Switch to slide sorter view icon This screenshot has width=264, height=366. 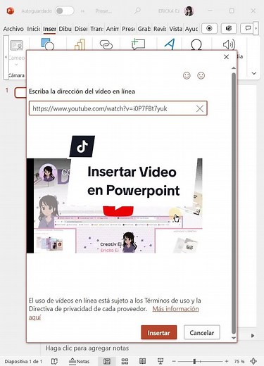[x=125, y=361]
